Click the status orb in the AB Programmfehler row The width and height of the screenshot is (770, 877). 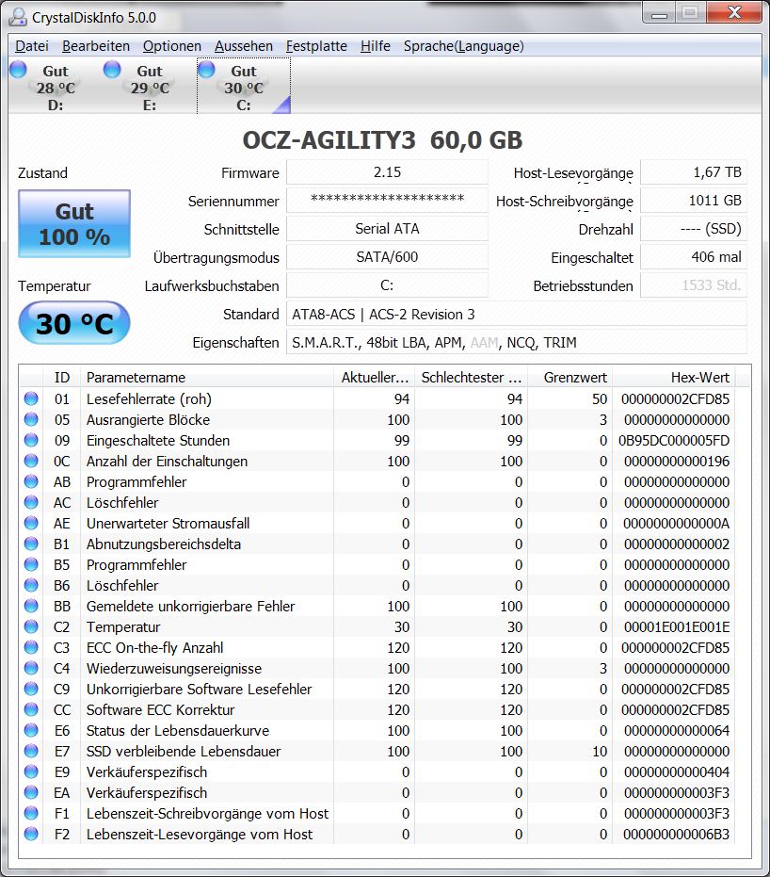tap(31, 481)
